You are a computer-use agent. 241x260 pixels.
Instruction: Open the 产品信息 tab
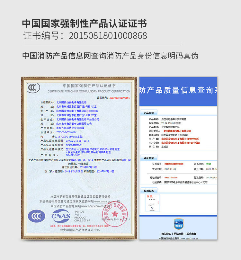click(149, 113)
